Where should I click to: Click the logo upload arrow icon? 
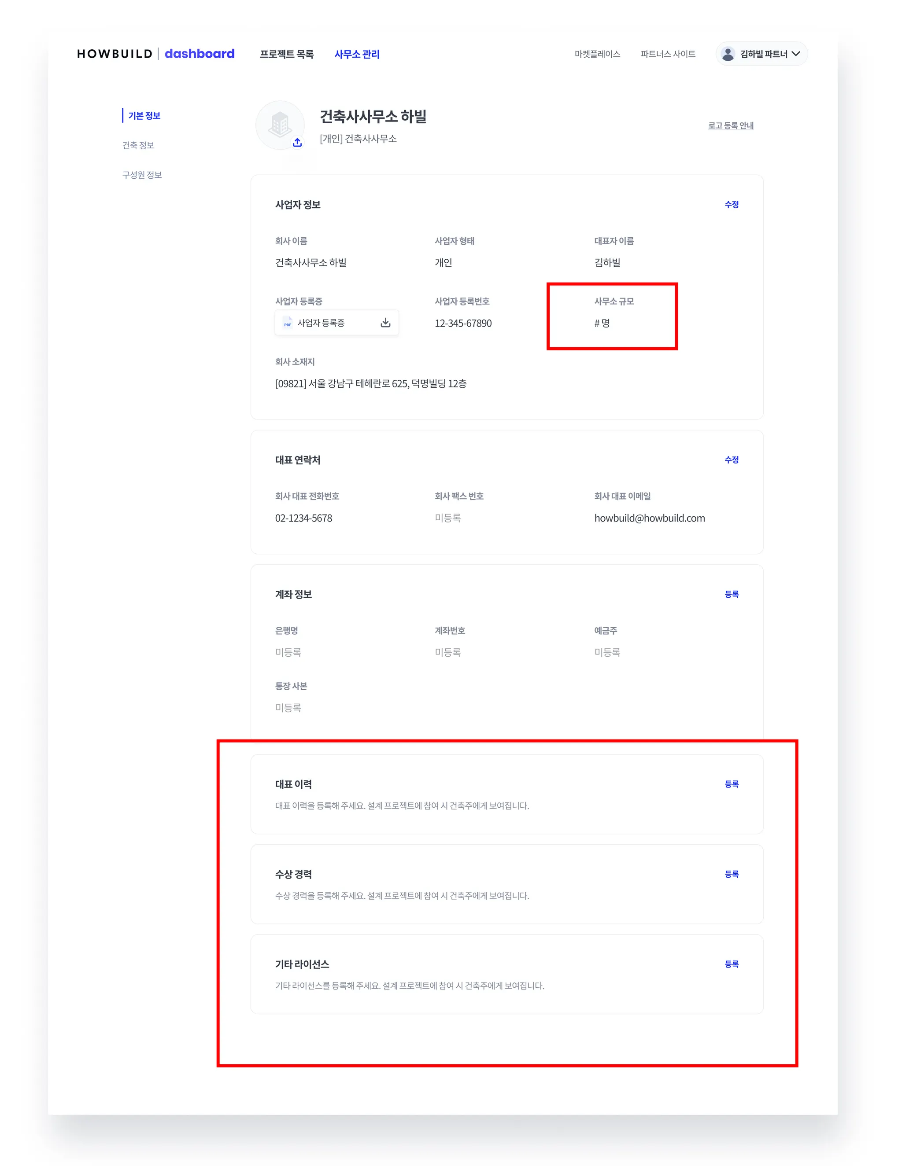click(x=298, y=143)
